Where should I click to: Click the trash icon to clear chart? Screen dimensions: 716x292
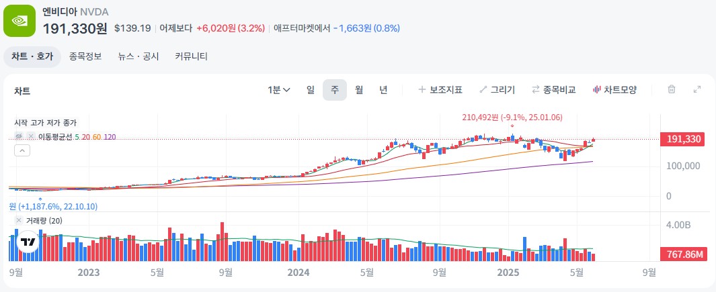672,89
